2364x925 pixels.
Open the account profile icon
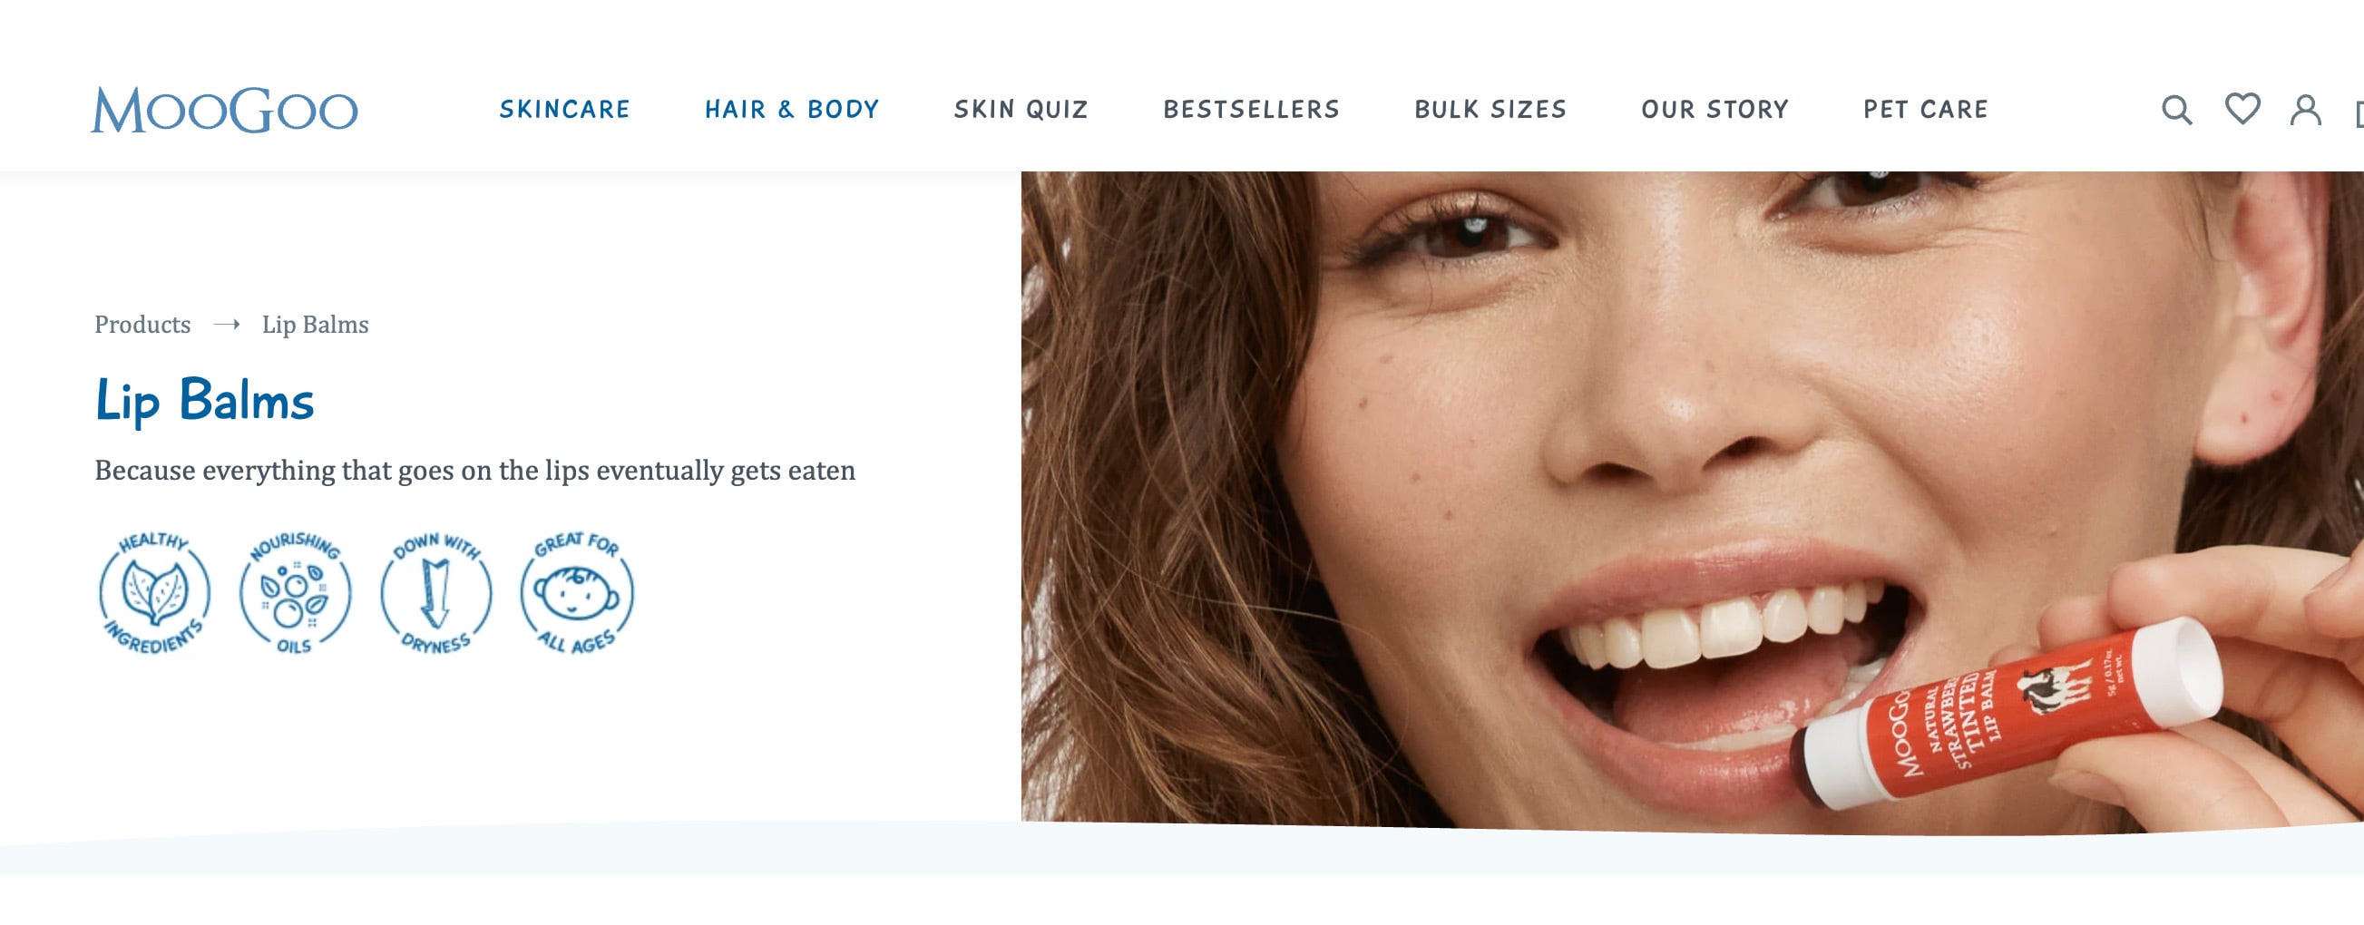[x=2305, y=110]
